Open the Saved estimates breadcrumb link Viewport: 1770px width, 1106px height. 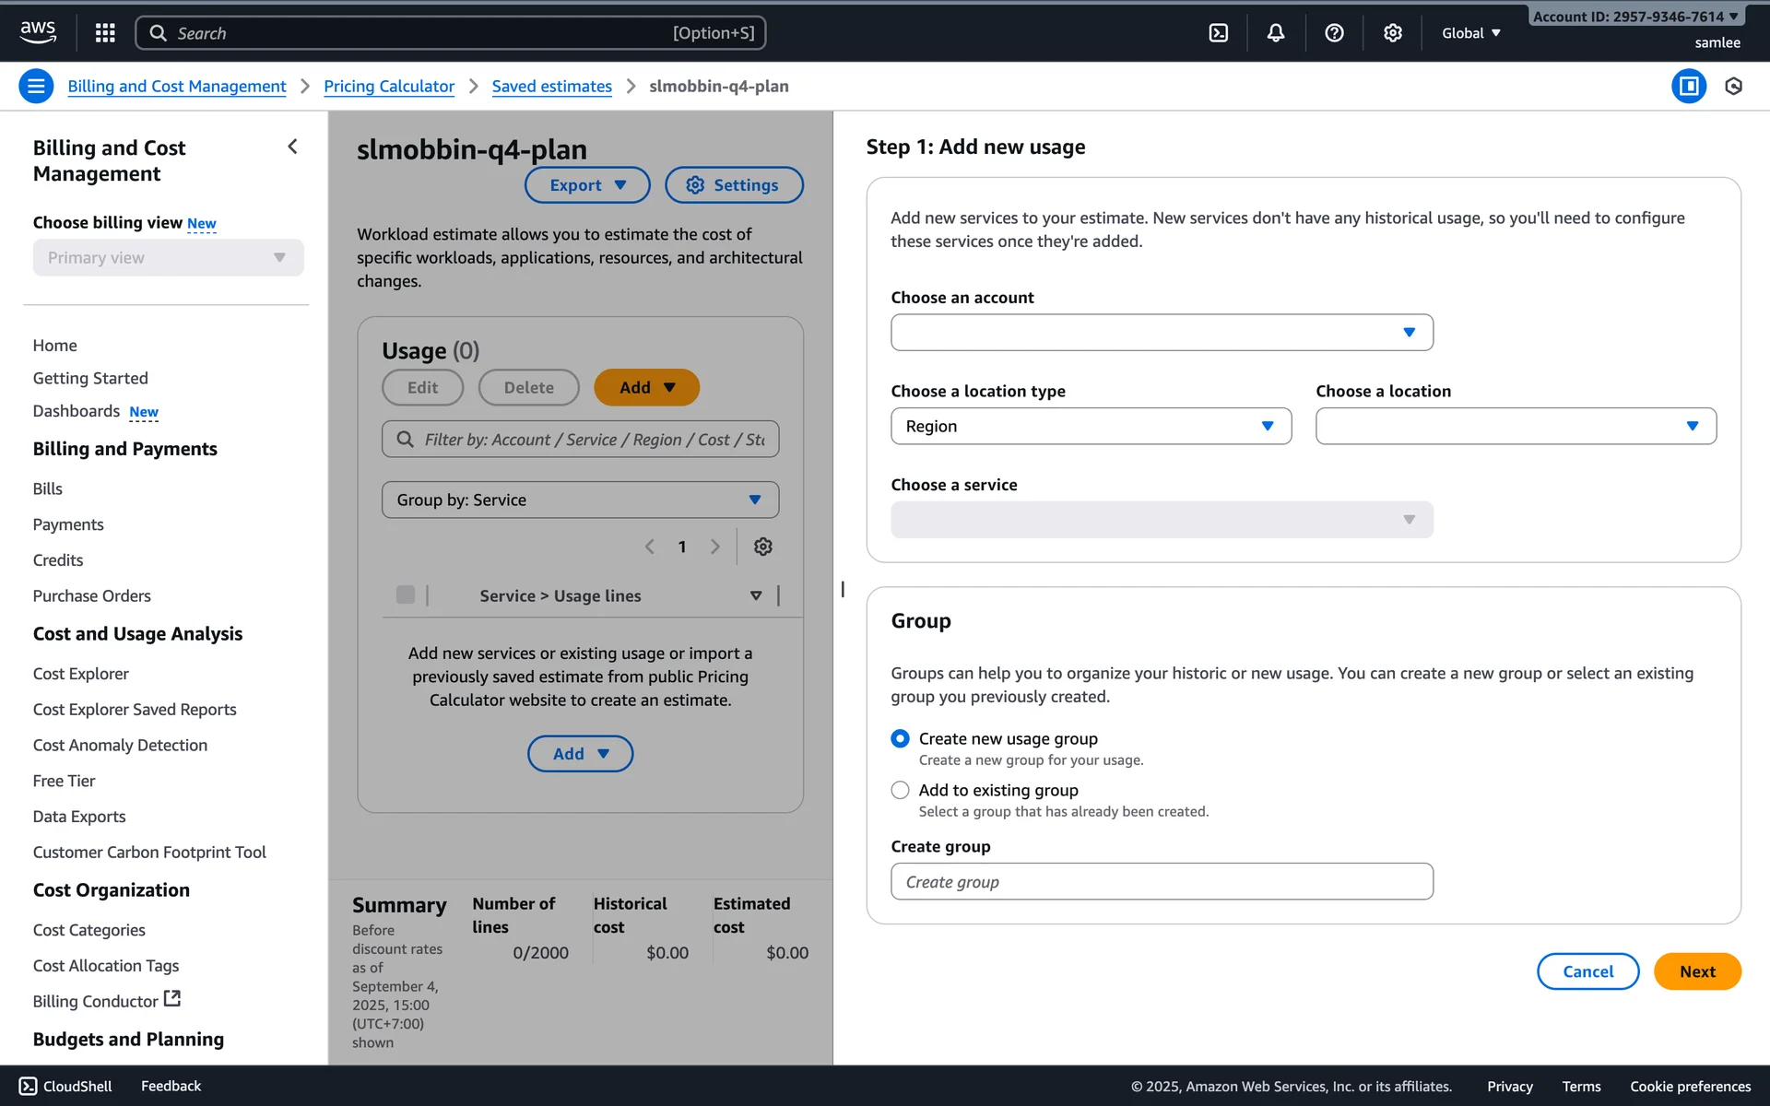(551, 87)
